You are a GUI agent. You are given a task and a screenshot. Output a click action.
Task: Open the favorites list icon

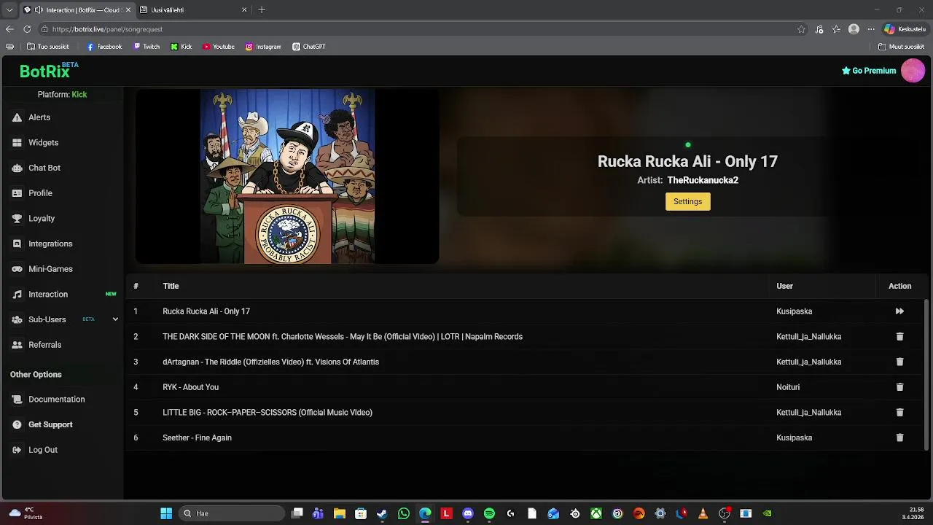point(837,29)
